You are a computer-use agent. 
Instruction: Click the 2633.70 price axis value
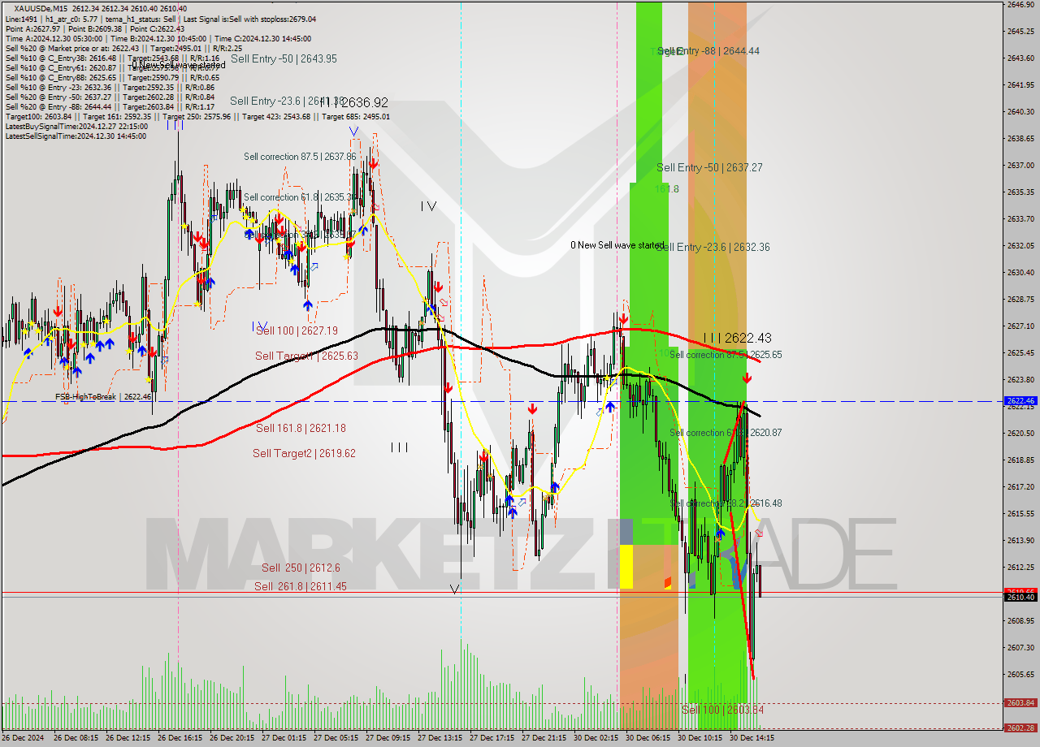(1020, 219)
